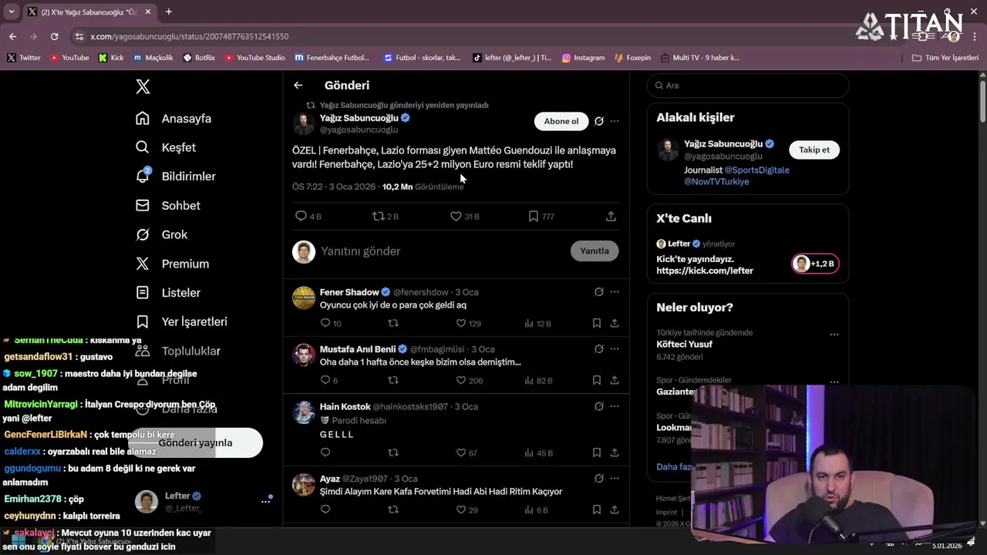The width and height of the screenshot is (987, 555).
Task: View site information icon in address bar
Action: (79, 36)
